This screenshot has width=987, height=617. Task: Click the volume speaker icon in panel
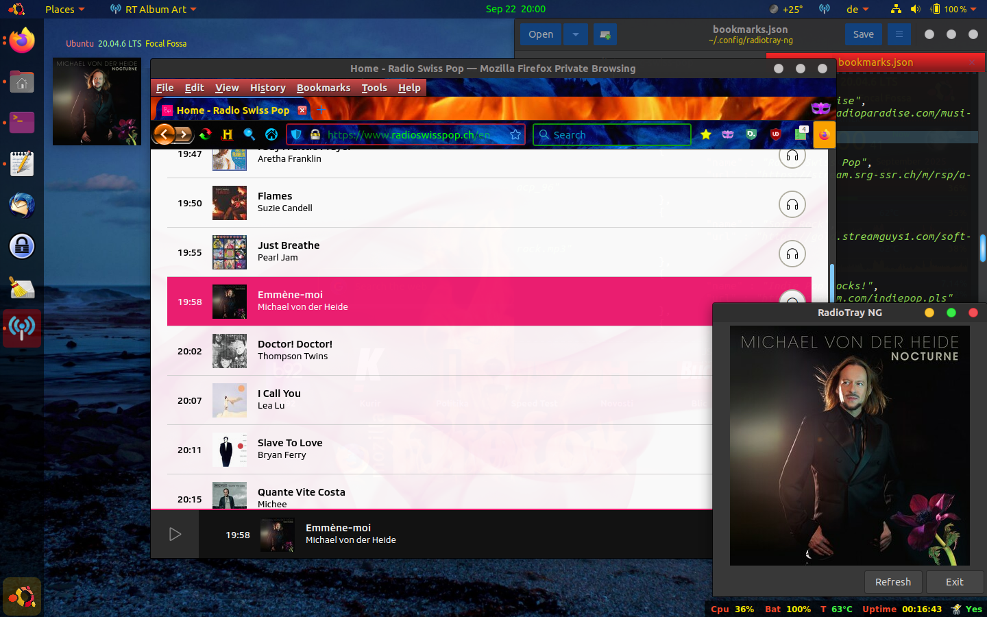pos(916,9)
